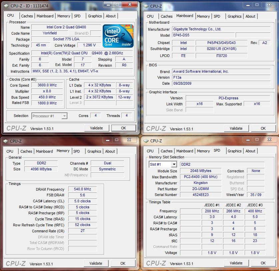Click processor name Intel Core 2 Quad Q9400
The image size is (279, 271).
point(66,27)
